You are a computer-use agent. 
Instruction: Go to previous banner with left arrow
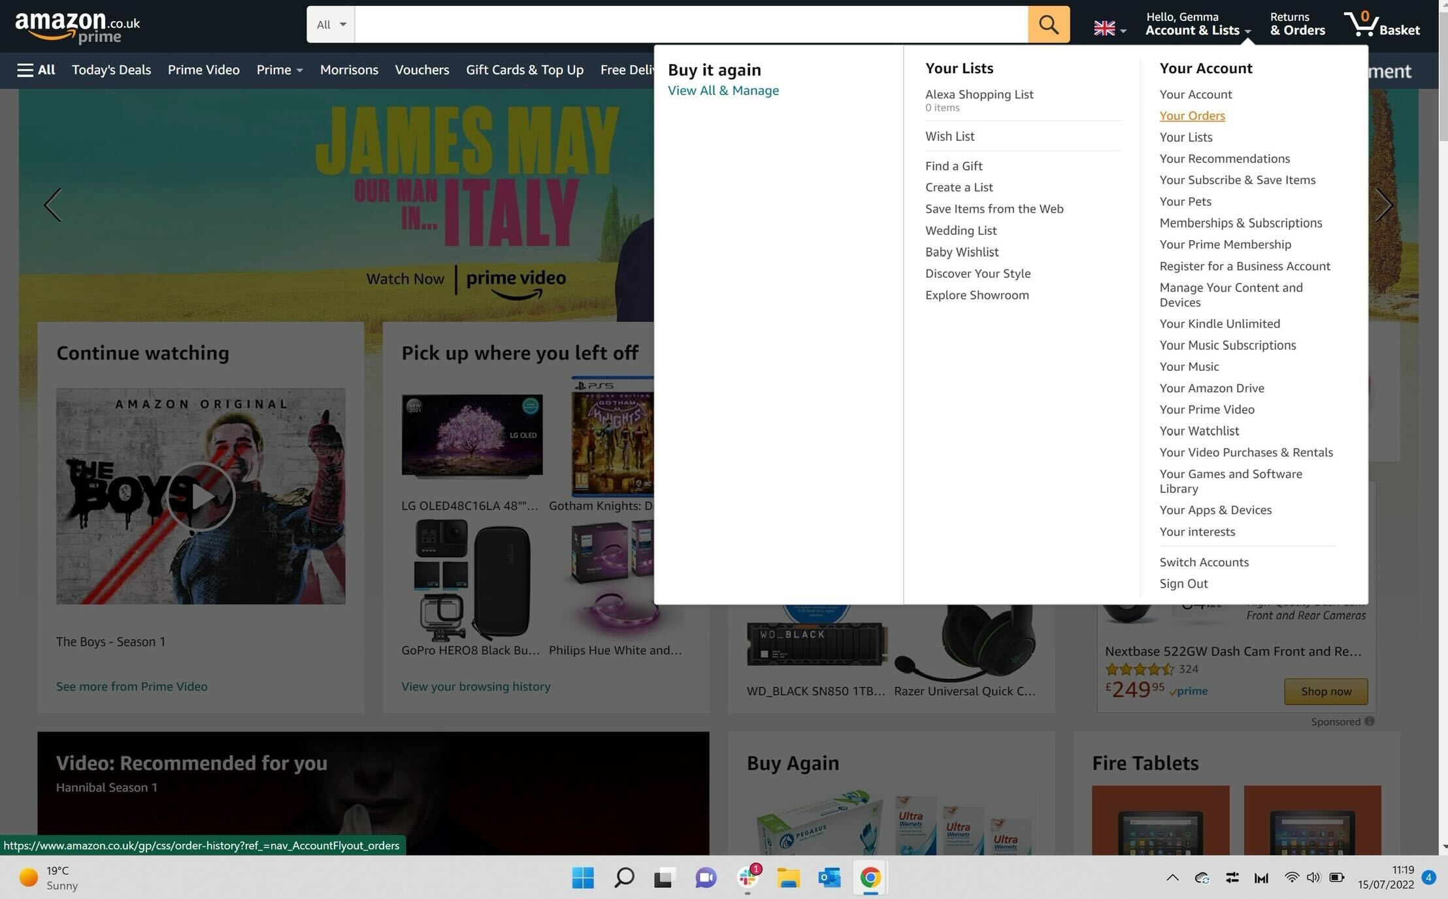coord(53,205)
